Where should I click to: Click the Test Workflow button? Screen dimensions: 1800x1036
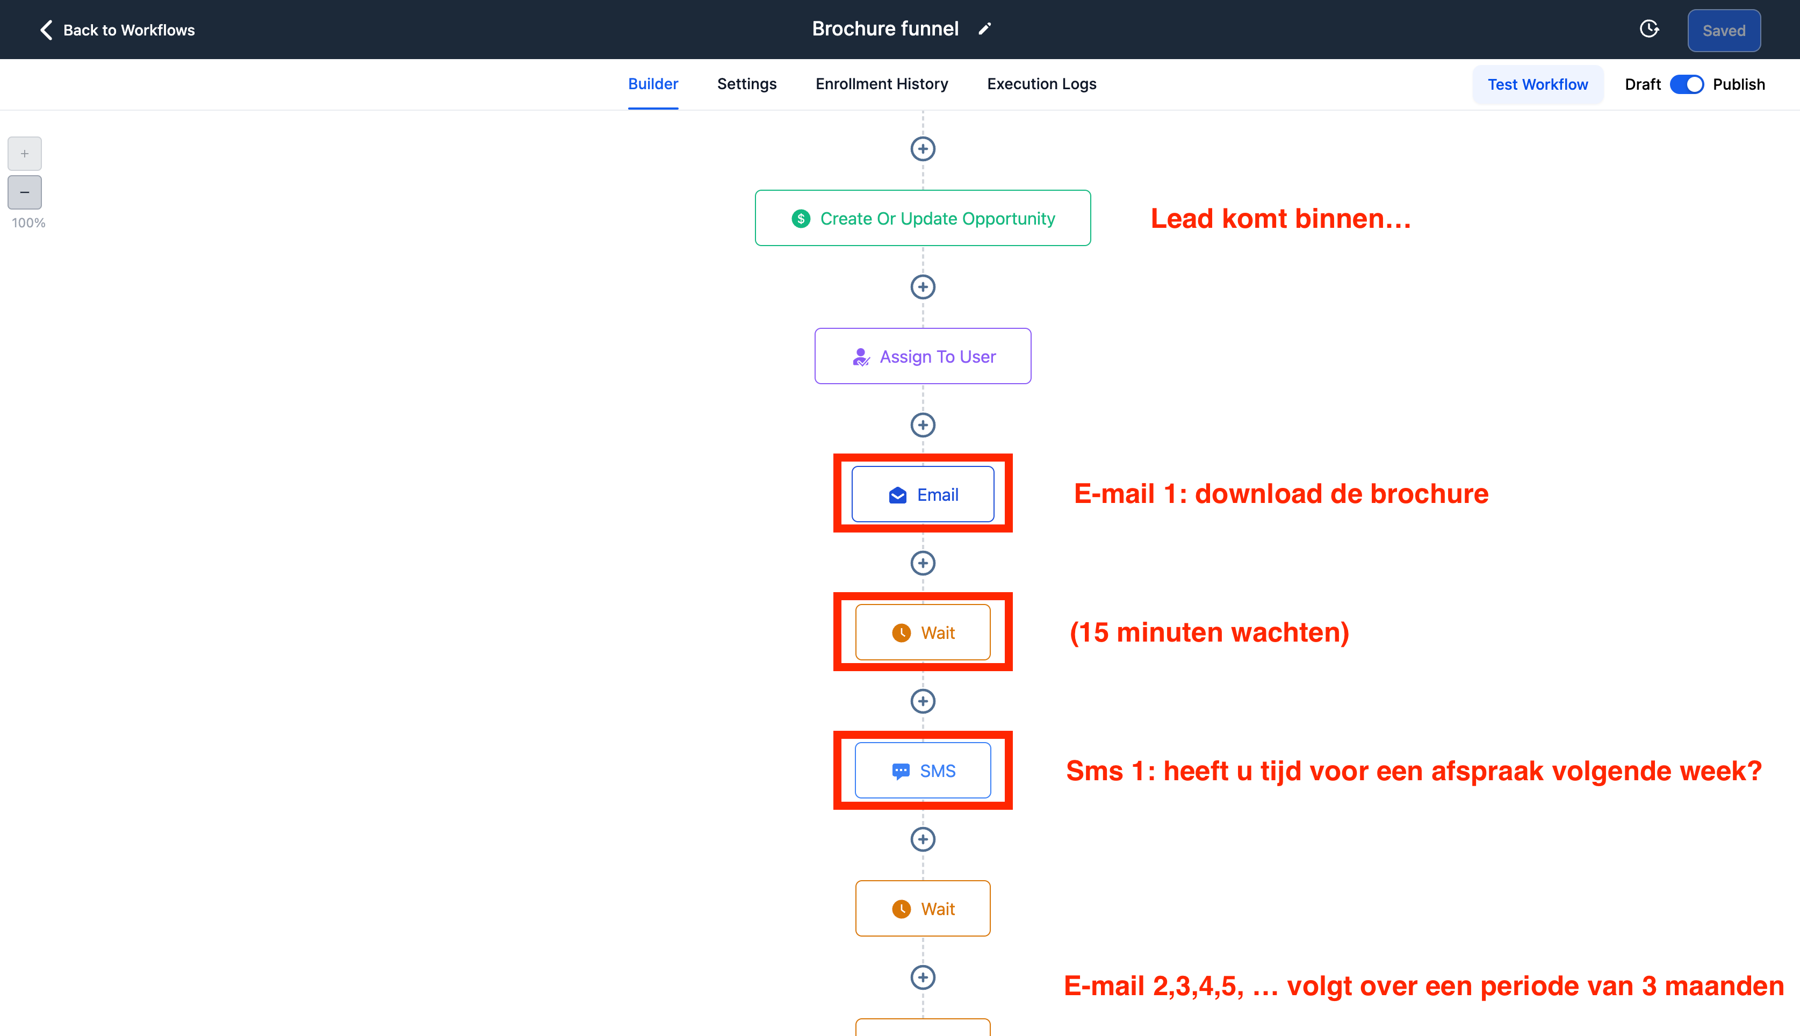(1537, 85)
